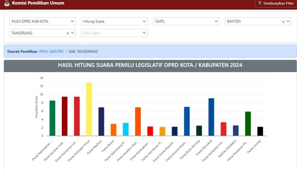Screen dimensions: 297x170
Task: Click the red Partai Demokrasi Ind bar
Action: pos(77,116)
